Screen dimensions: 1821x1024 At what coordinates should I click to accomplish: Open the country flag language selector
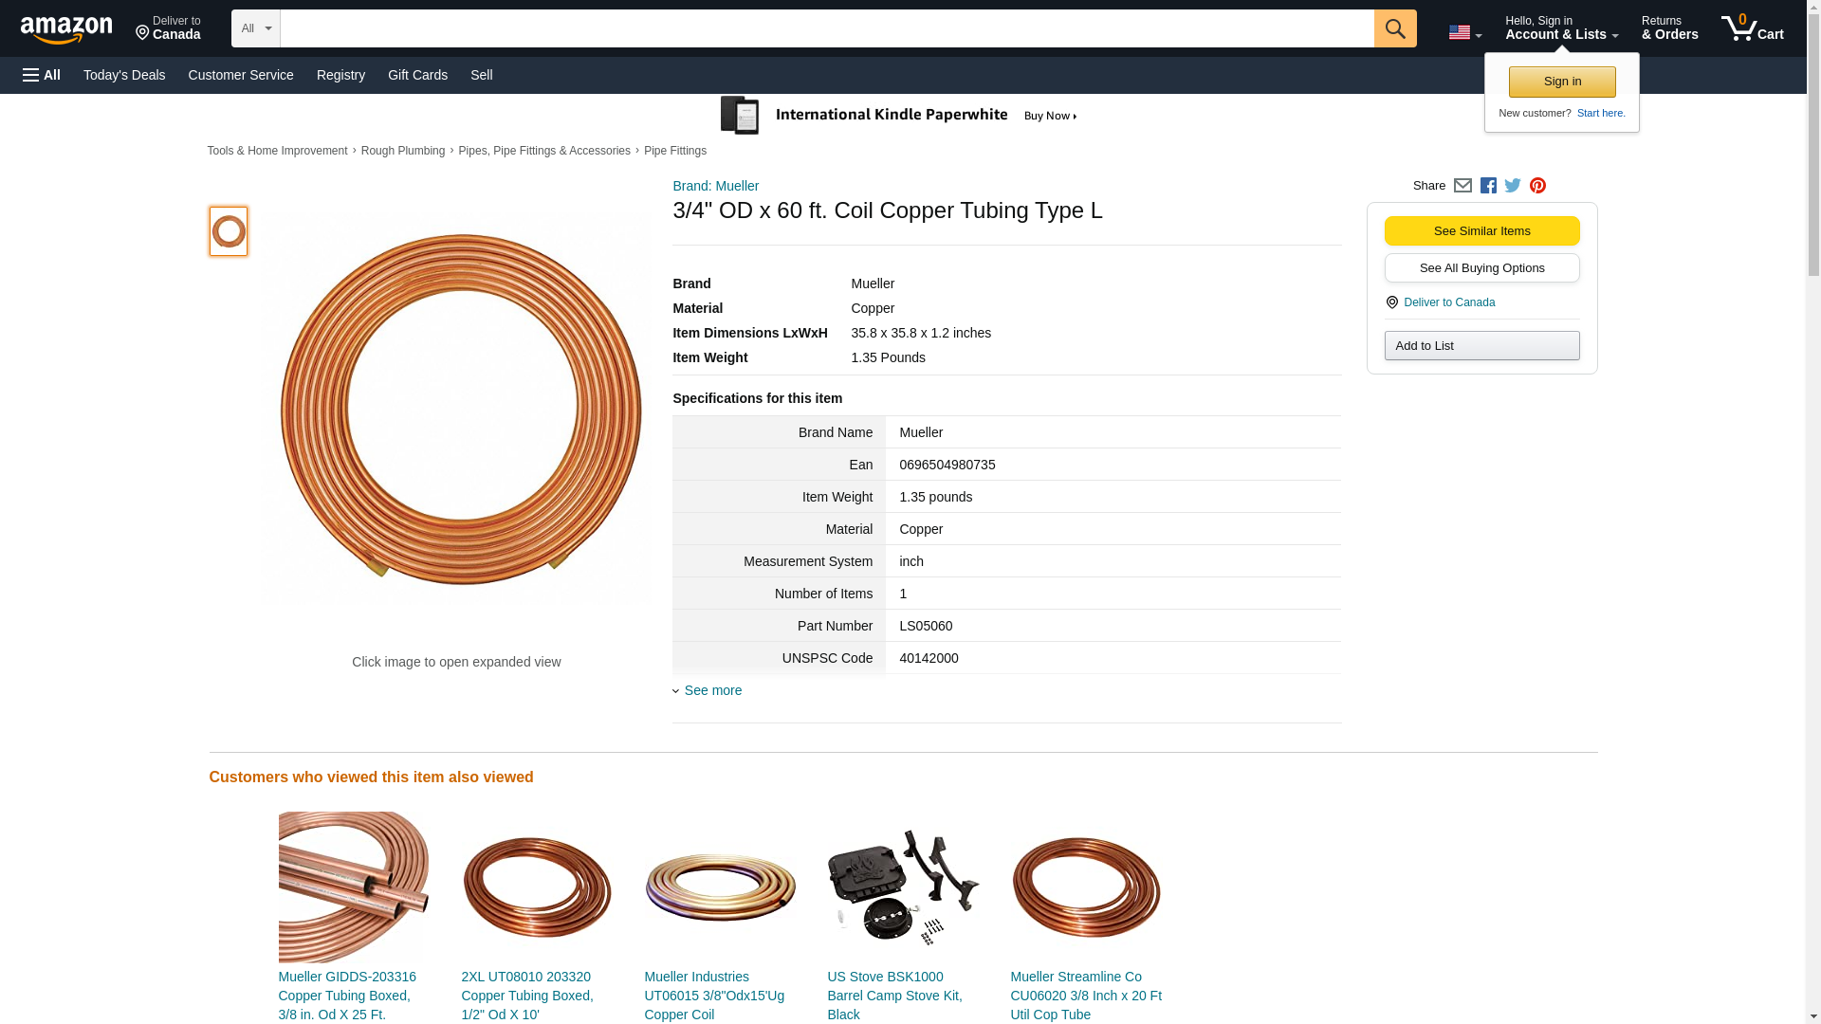(x=1464, y=32)
